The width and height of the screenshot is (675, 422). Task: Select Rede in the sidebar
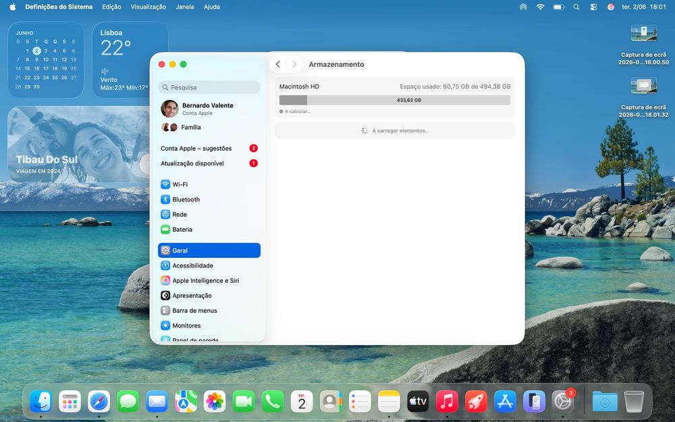click(209, 215)
